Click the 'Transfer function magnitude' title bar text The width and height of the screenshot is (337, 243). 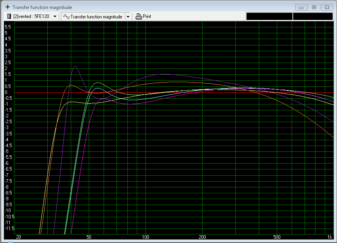click(x=42, y=7)
